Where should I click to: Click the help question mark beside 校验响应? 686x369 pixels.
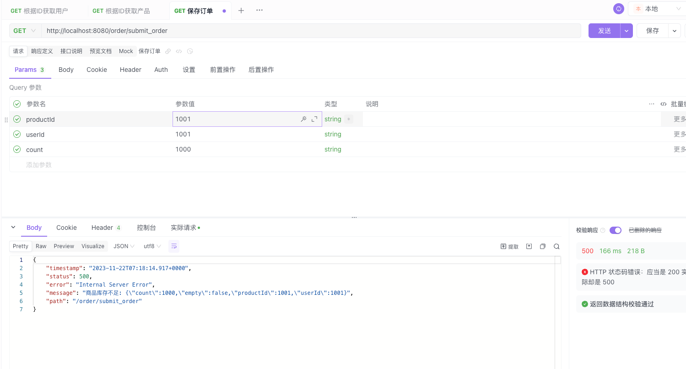[x=603, y=230]
